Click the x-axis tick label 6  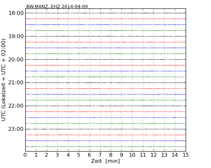90,155
